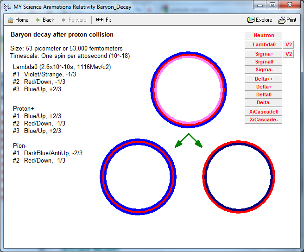Select the Sigma+ decay button
The height and width of the screenshot is (252, 304).
click(264, 54)
